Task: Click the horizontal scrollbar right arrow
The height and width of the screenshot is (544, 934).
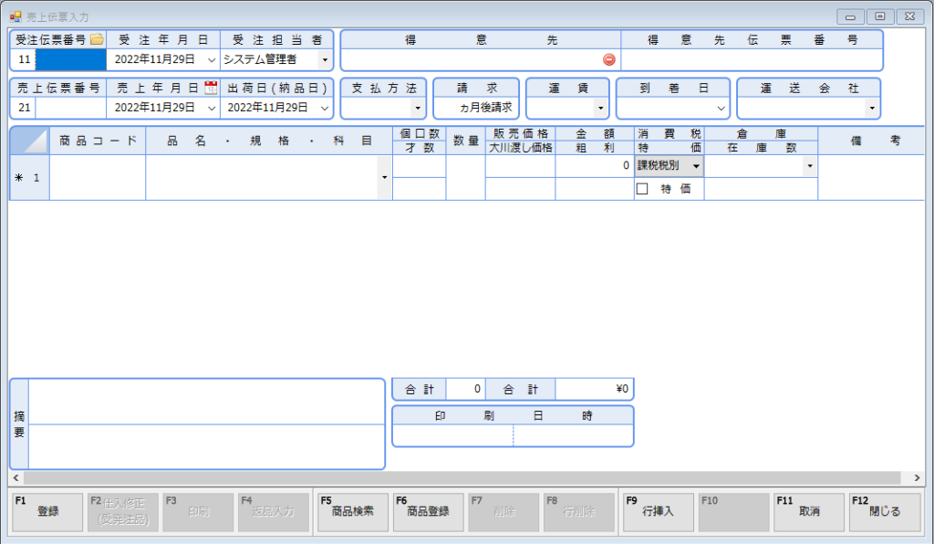Action: (917, 477)
